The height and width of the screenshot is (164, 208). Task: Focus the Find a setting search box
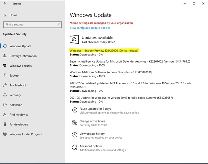(x=33, y=25)
